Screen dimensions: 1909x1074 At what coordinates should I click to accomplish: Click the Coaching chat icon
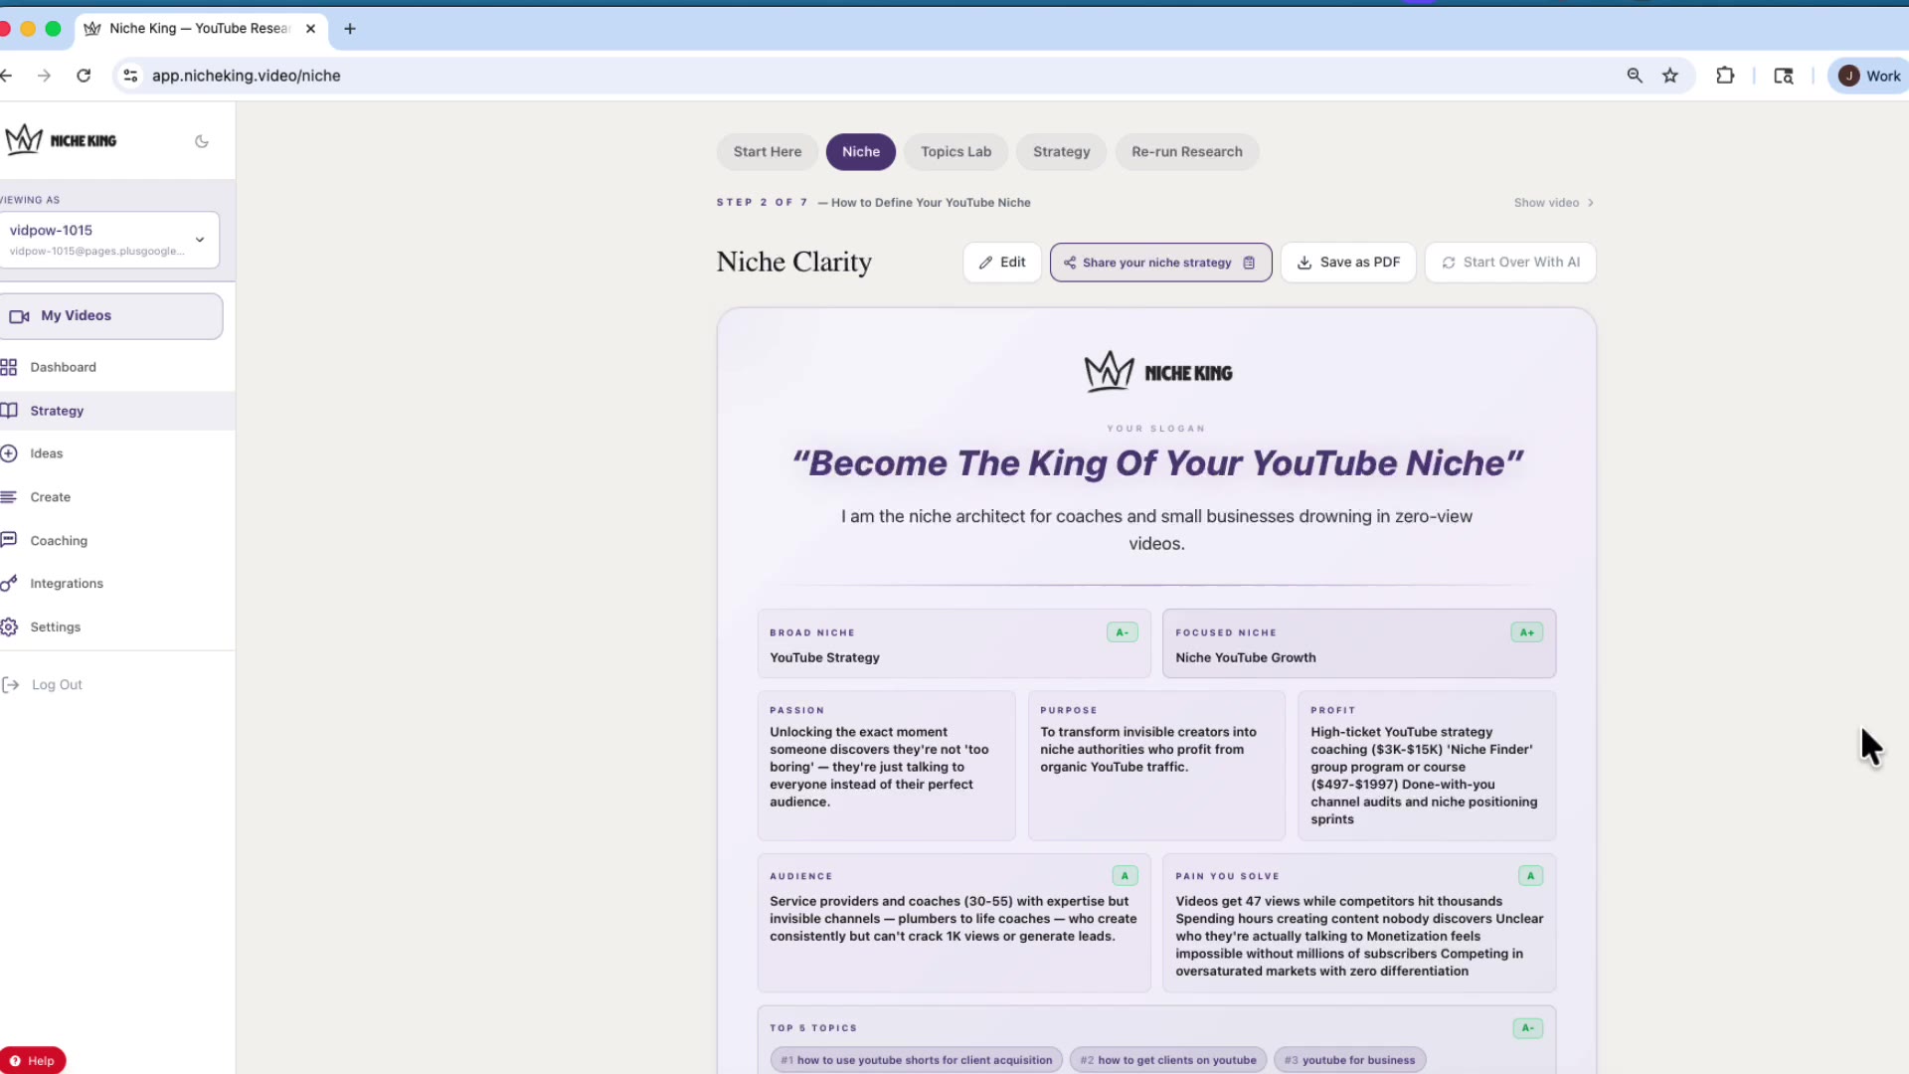click(9, 540)
